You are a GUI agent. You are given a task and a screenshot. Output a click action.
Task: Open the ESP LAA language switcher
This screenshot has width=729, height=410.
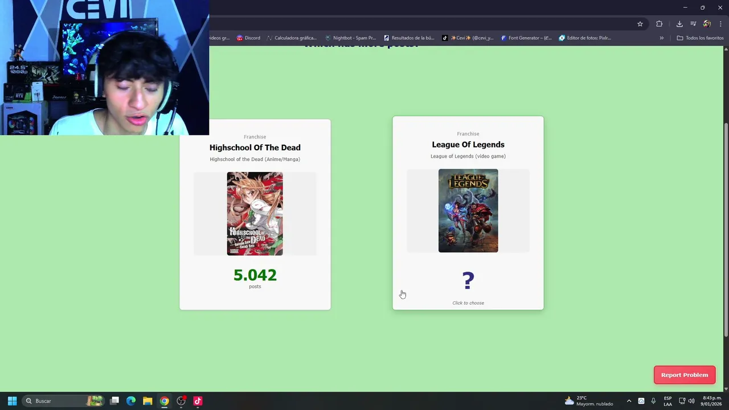(x=667, y=401)
